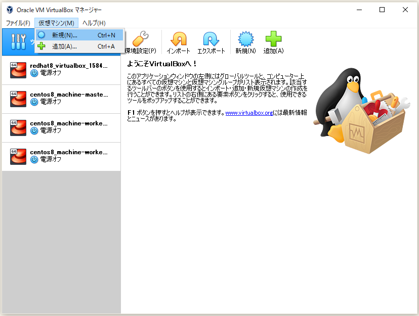Close the VirtualBox manager window
Viewport: 419px width, 316px height.
405,10
